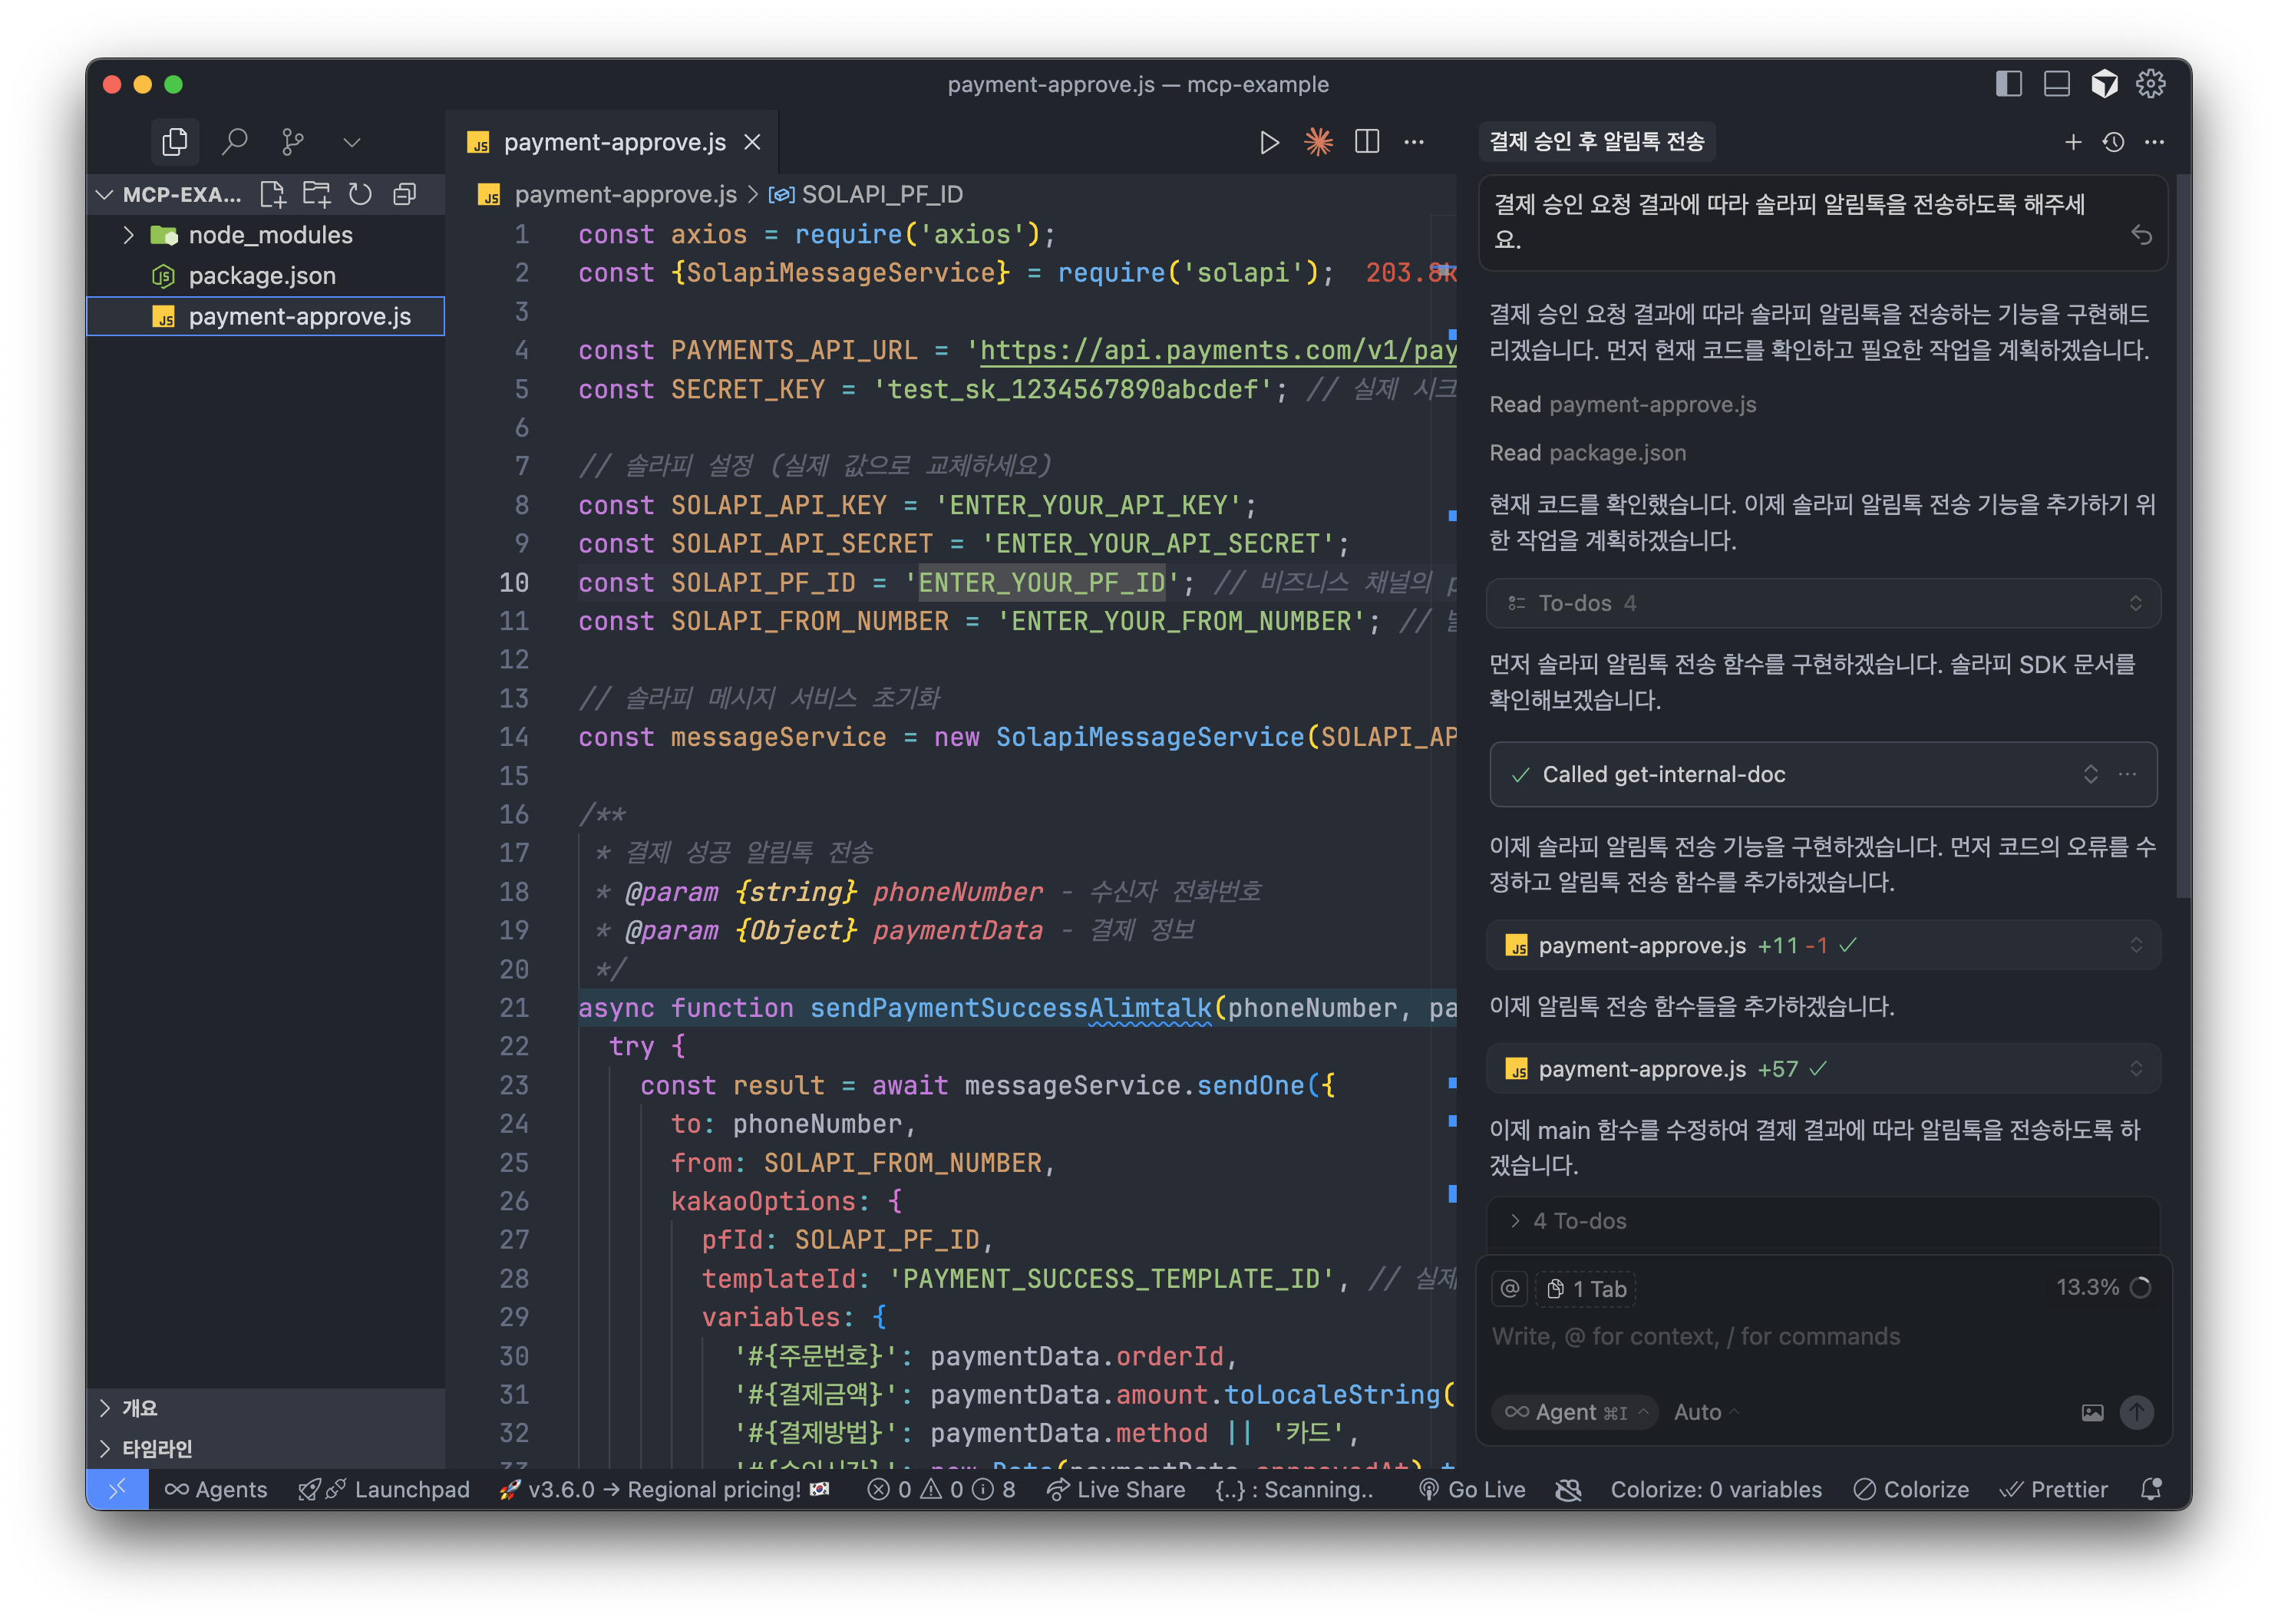Open the Agent mode dropdown

coord(1576,1412)
